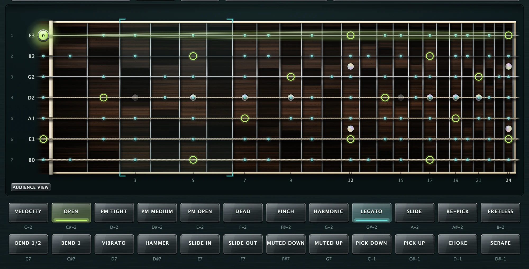Click fret 9 ring on the G2 string
The image size is (529, 269).
[x=291, y=77]
